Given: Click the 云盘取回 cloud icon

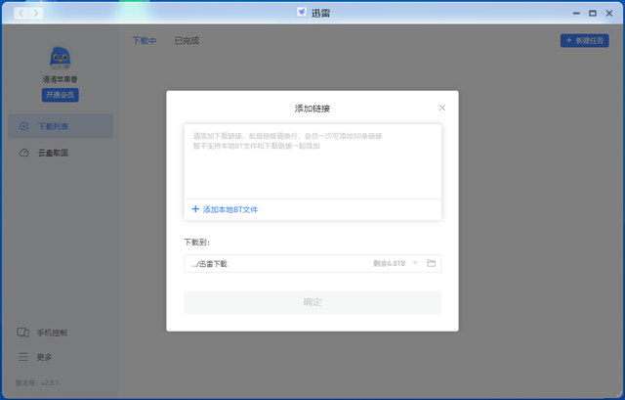Looking at the screenshot, I should [24, 153].
